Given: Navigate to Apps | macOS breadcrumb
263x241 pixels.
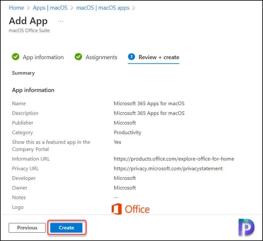Looking at the screenshot, I should (50, 8).
